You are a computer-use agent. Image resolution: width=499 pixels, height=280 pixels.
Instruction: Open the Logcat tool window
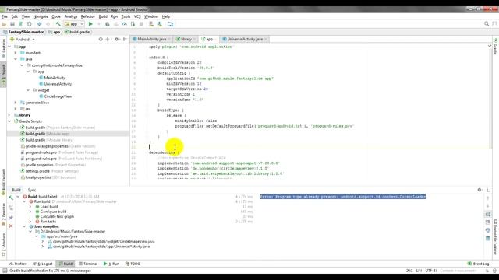click(x=43, y=264)
